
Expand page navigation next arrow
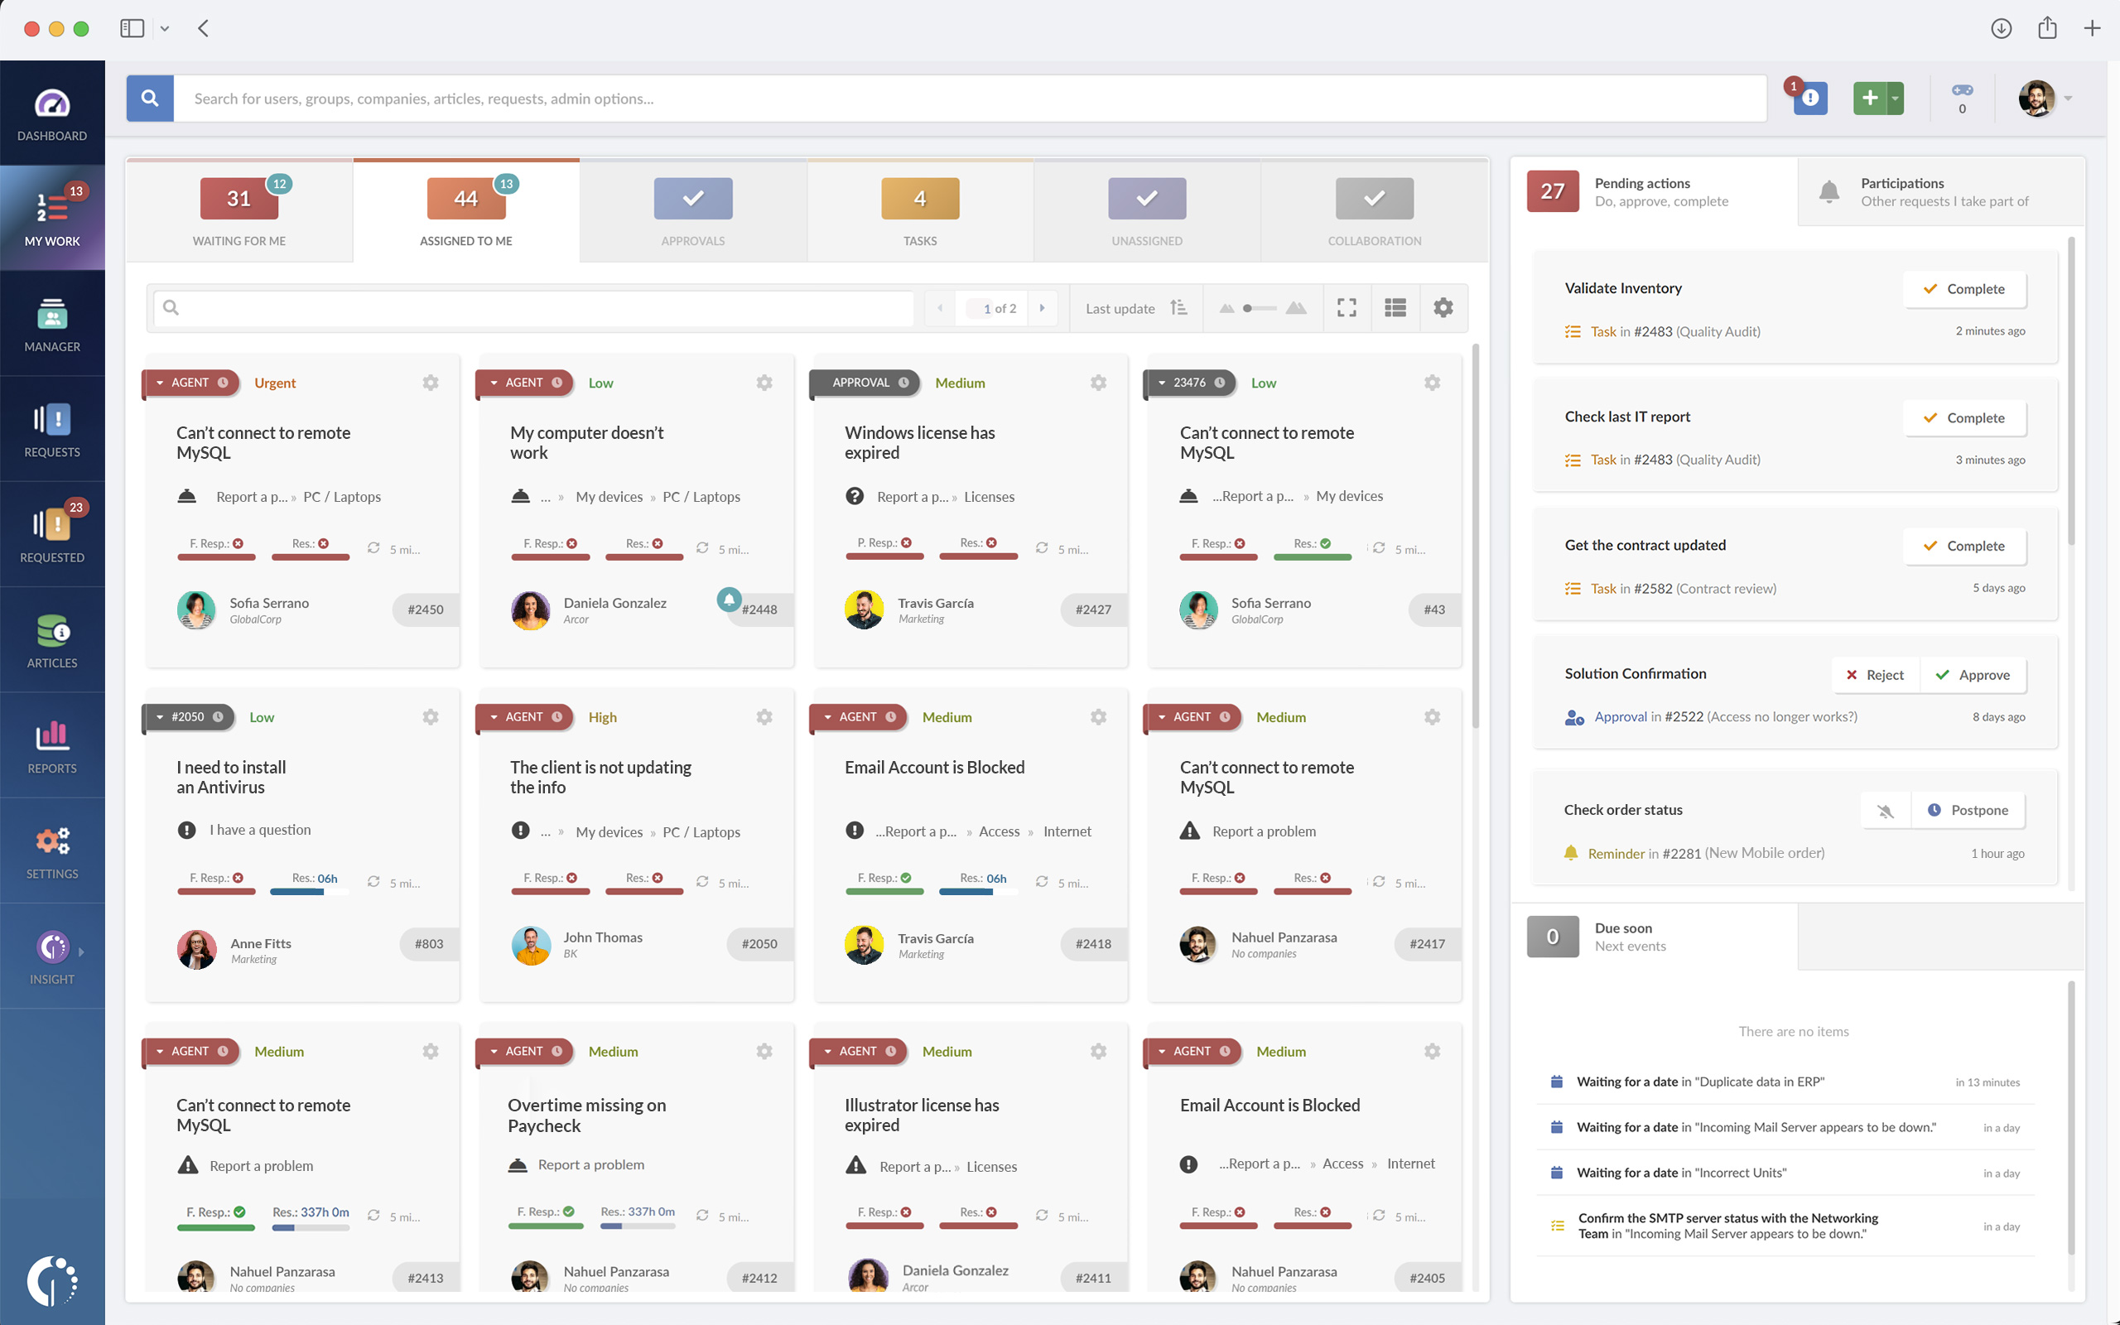point(1041,308)
